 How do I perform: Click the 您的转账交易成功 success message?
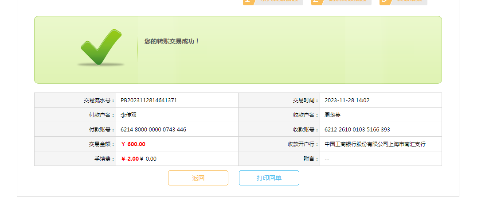pos(172,41)
